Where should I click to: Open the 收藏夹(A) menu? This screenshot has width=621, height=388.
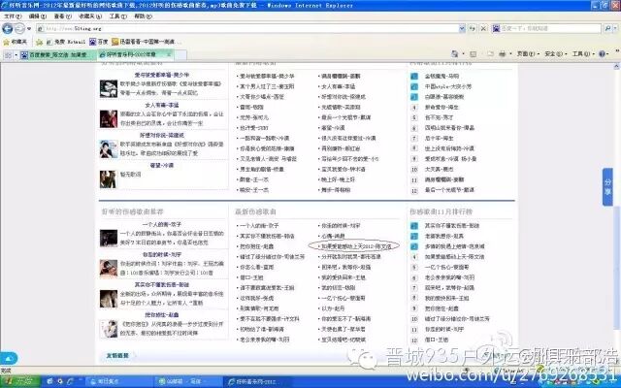pyautogui.click(x=90, y=16)
